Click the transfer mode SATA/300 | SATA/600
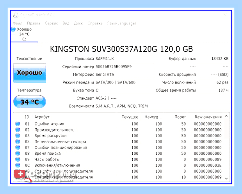The width and height of the screenshot is (242, 194). point(116,82)
